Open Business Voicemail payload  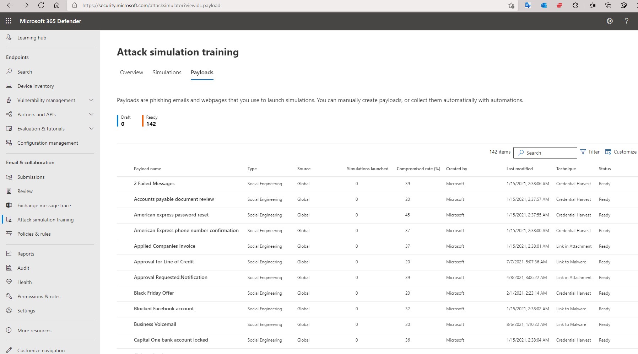point(155,324)
